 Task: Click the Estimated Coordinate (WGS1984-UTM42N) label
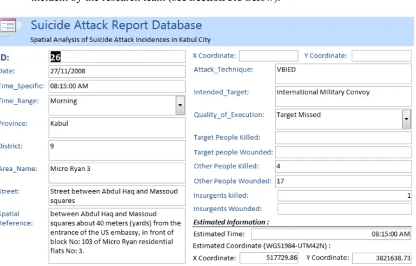tap(262, 246)
